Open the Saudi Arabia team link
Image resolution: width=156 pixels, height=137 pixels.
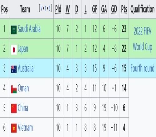click(29, 29)
